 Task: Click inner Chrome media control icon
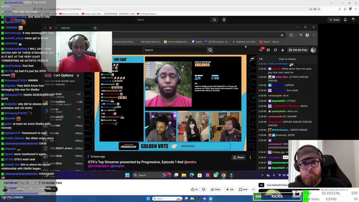[301, 35]
